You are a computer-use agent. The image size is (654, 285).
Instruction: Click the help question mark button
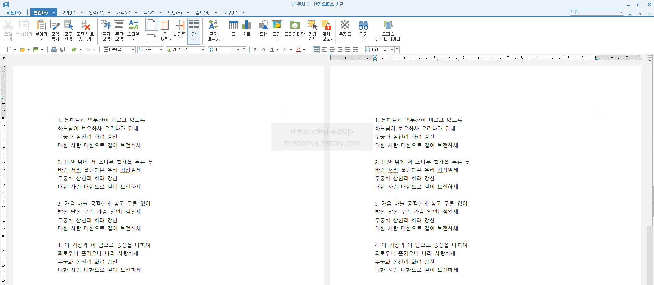tap(640, 14)
